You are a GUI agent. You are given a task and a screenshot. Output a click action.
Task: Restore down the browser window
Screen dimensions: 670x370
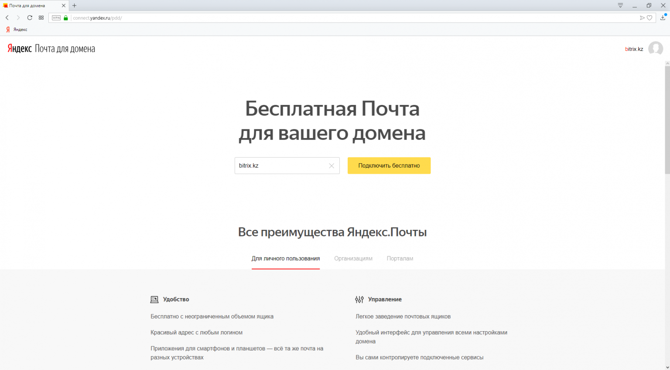(x=649, y=6)
